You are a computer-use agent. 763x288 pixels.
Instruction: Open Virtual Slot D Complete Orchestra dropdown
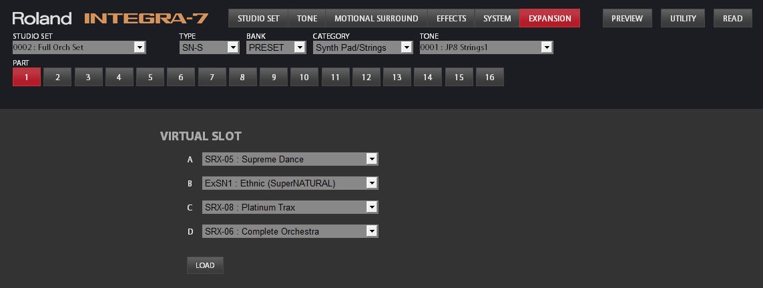tap(290, 231)
